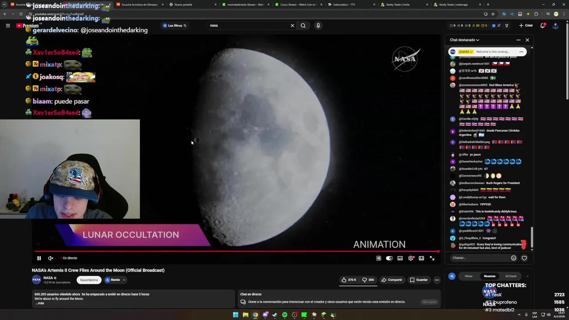Collapse the IQ panel with the chevron
This screenshot has width=569, height=320.
(x=527, y=276)
